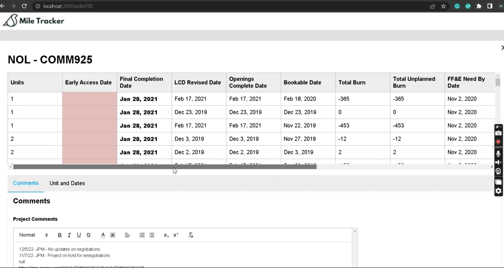This screenshot has width=504, height=268.
Task: Click the LCD Revised Date column header
Action: [199, 83]
